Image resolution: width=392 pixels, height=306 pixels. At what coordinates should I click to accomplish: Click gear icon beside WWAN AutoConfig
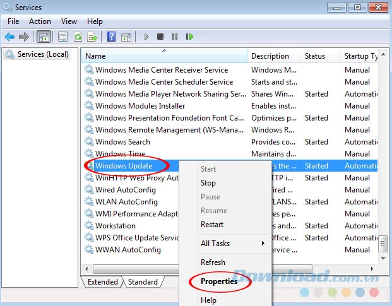tap(89, 249)
